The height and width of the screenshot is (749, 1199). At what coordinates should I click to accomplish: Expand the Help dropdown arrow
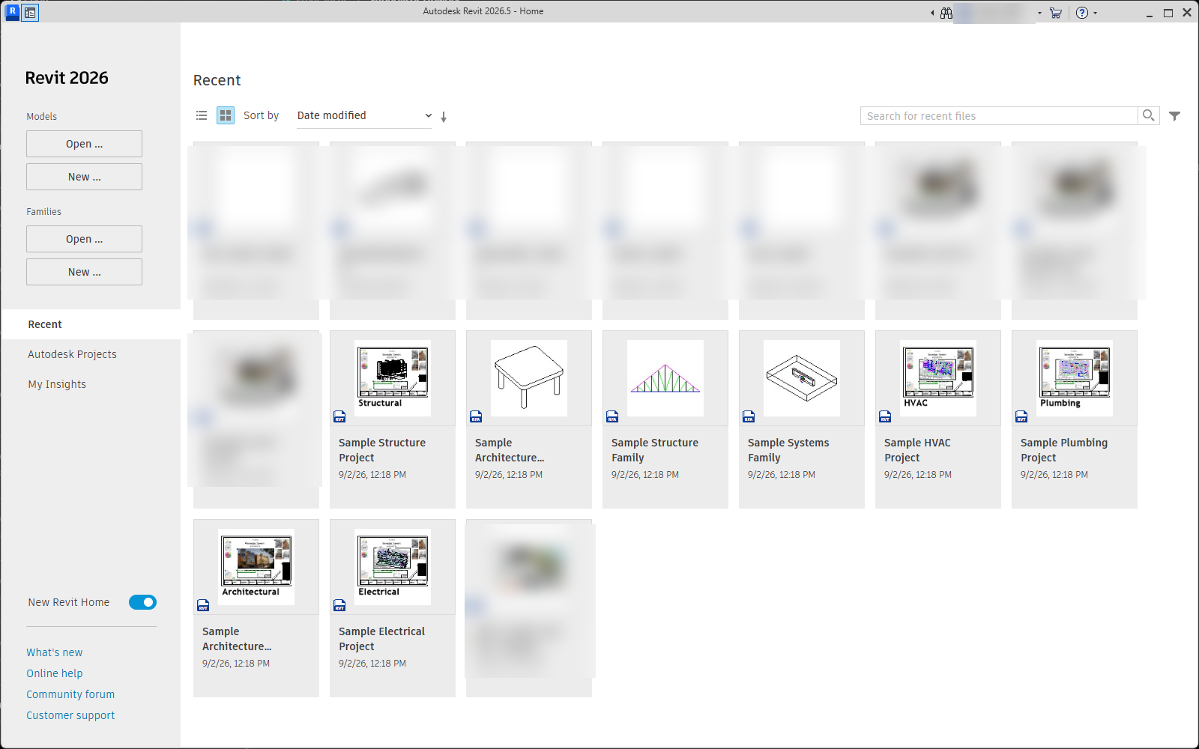point(1096,13)
